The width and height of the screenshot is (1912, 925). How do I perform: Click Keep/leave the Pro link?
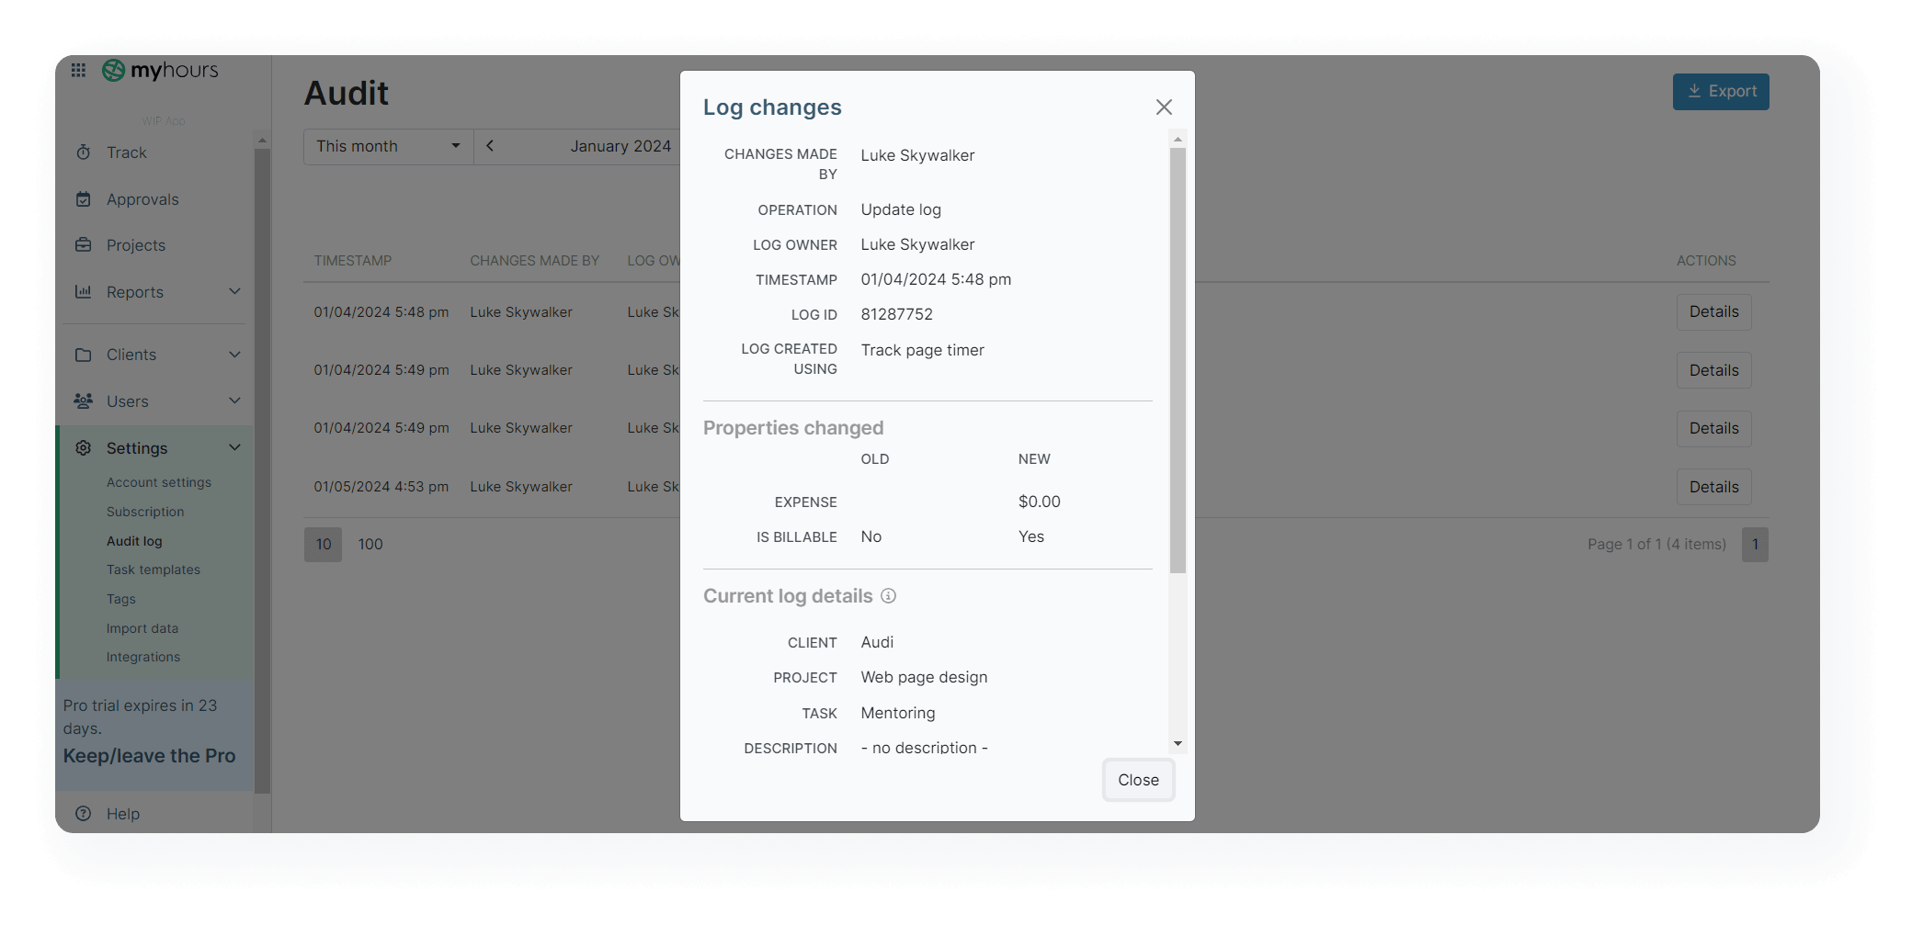tap(150, 756)
